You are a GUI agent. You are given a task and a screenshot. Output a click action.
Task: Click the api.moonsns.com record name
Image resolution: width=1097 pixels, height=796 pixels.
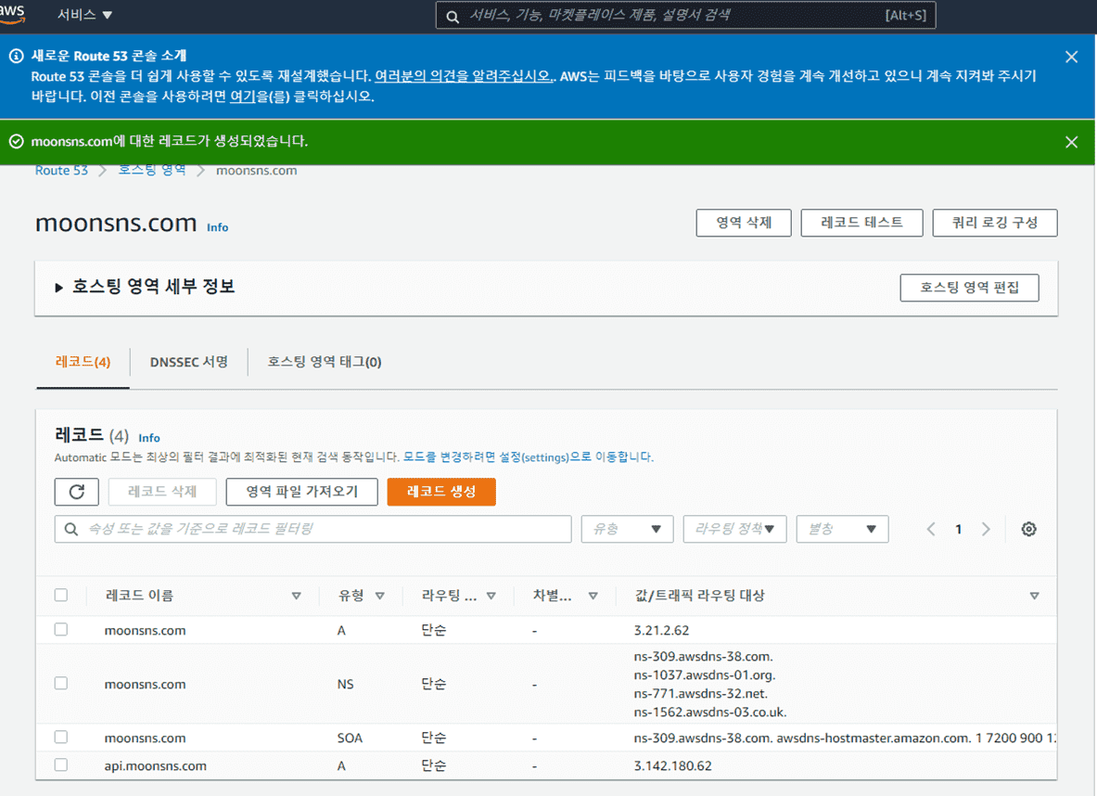coord(155,766)
